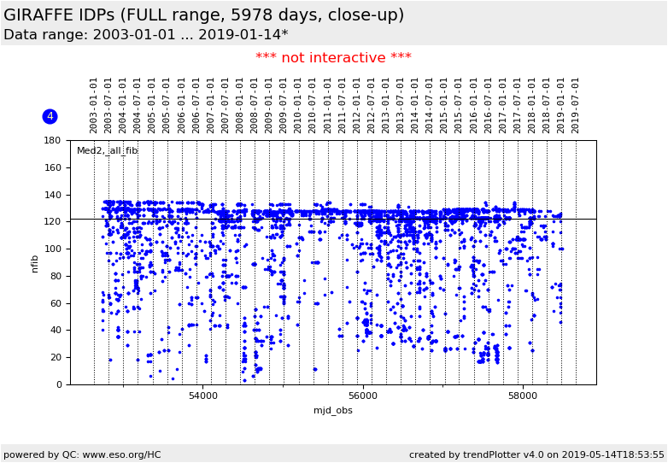
Task: Click the 20 y-axis tick label
Action: pyautogui.click(x=55, y=357)
